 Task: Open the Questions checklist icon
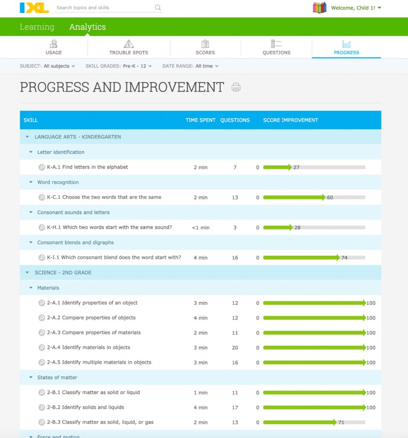pyautogui.click(x=276, y=44)
